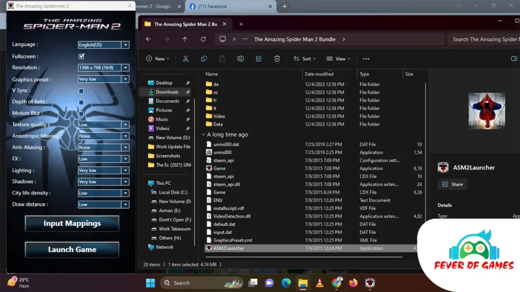Viewport: 520px width, 292px height.
Task: Select The Amazing Spider Man 2 Bundle tab
Action: pos(186,24)
